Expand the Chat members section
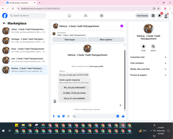This screenshot has width=173, height=139. (148, 63)
